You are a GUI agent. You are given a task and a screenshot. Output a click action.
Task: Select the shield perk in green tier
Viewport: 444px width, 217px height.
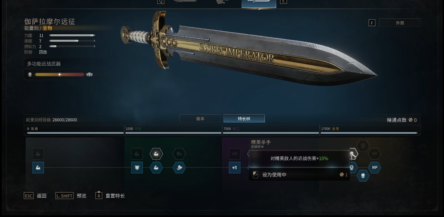pos(137,168)
